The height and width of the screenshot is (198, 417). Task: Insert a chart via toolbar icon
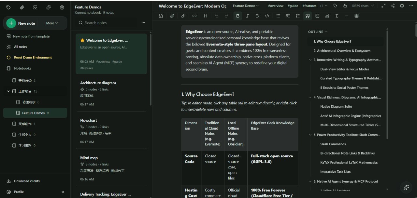pos(327,16)
